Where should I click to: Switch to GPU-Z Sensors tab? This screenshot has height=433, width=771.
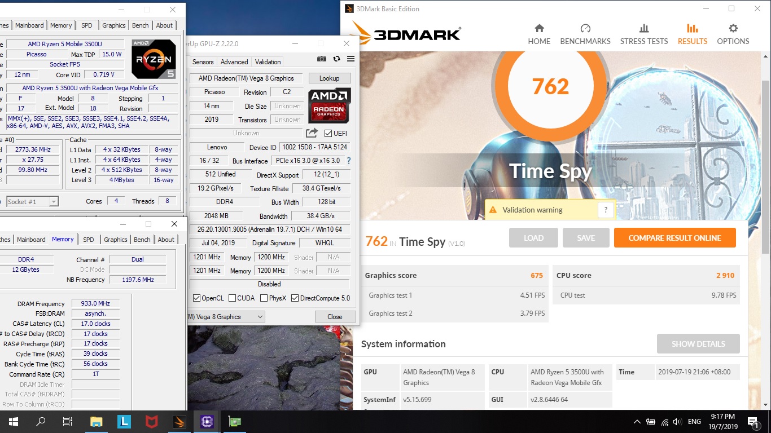203,62
